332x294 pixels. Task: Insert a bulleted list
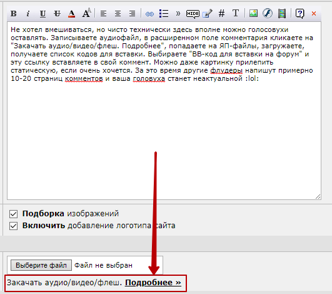(164, 14)
